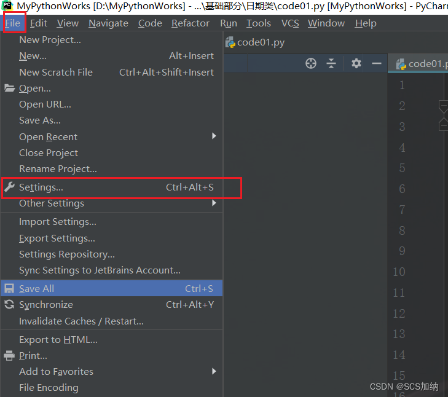
Task: Choose Open URL... menu entry
Action: click(x=112, y=104)
